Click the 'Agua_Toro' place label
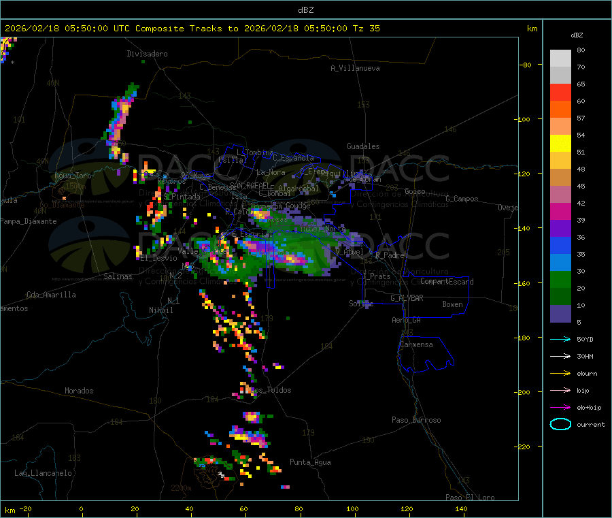The width and height of the screenshot is (612, 518). tap(73, 176)
